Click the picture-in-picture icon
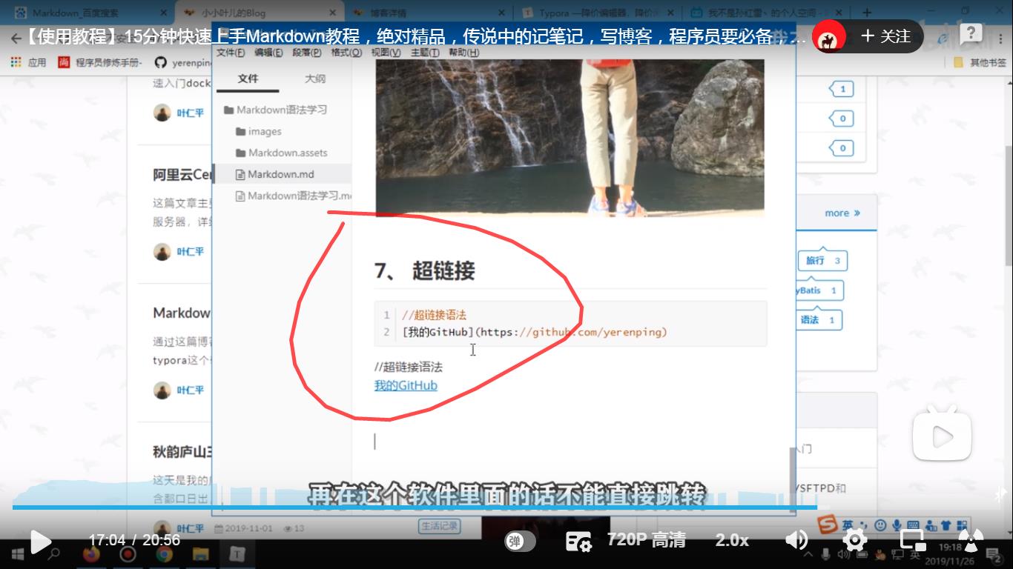Screen dimensions: 1013x569 point(911,539)
